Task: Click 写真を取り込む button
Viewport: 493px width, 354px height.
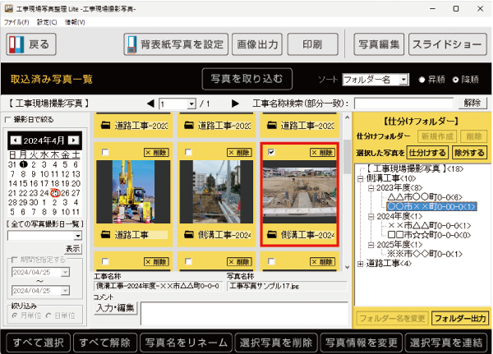Action: click(x=247, y=79)
